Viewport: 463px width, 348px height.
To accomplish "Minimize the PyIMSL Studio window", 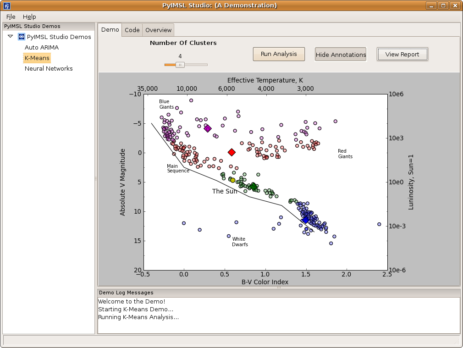I will pos(431,6).
